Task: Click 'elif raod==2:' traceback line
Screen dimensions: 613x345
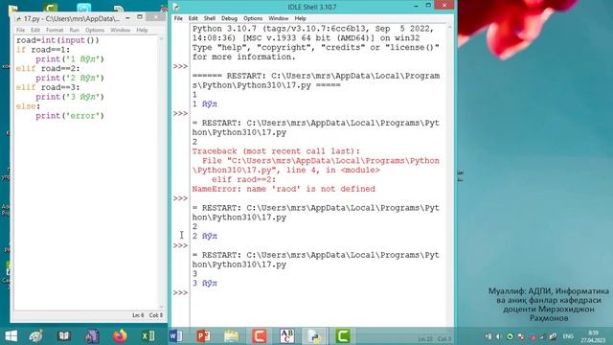Action: tap(244, 179)
